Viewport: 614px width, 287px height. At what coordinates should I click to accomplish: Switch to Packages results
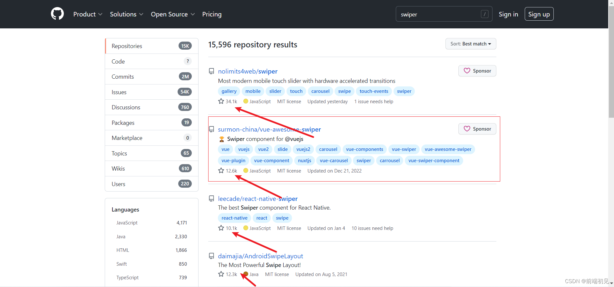point(151,123)
